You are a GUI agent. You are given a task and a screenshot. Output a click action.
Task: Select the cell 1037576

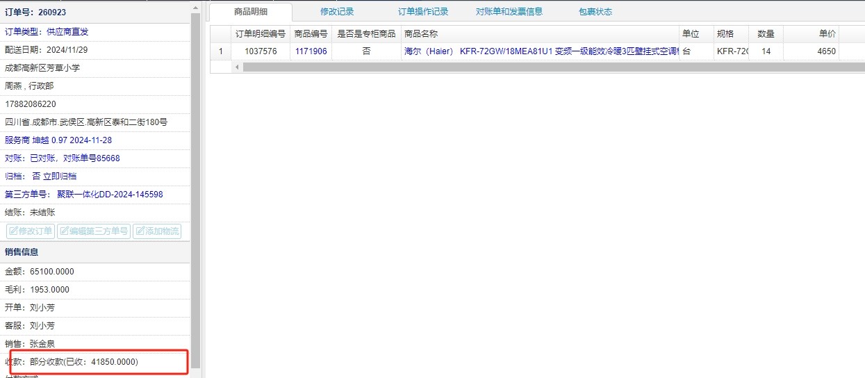pos(261,51)
